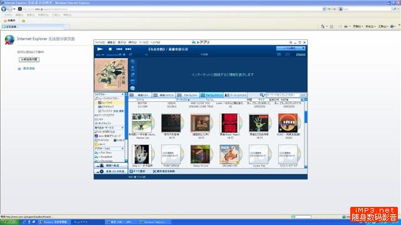The height and width of the screenshot is (225, 401).
Task: Switch to the album jacket view tab
Action: [x=212, y=95]
